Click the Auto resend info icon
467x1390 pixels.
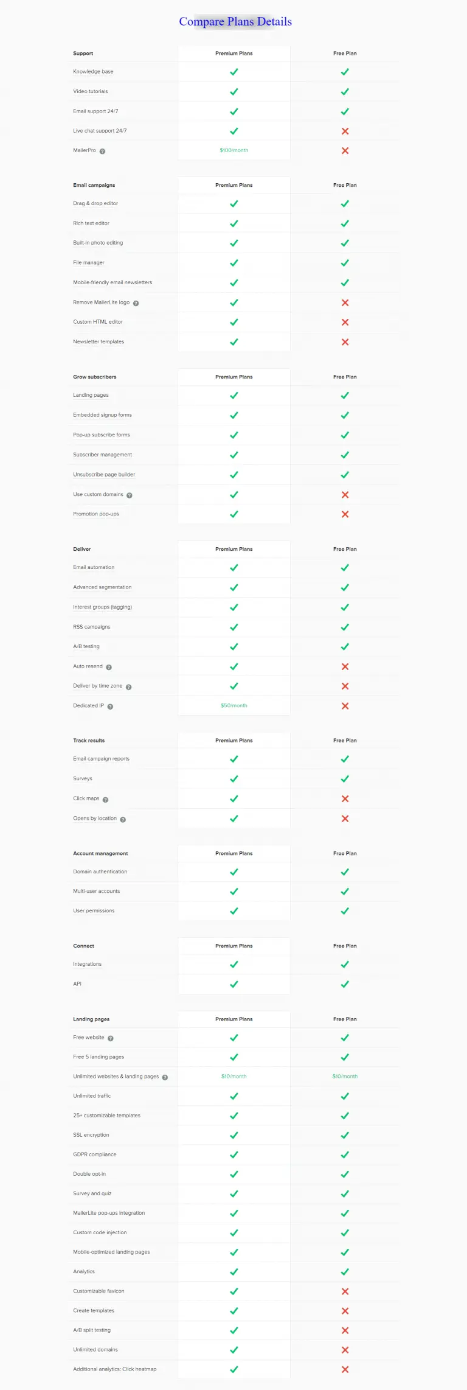coord(109,667)
